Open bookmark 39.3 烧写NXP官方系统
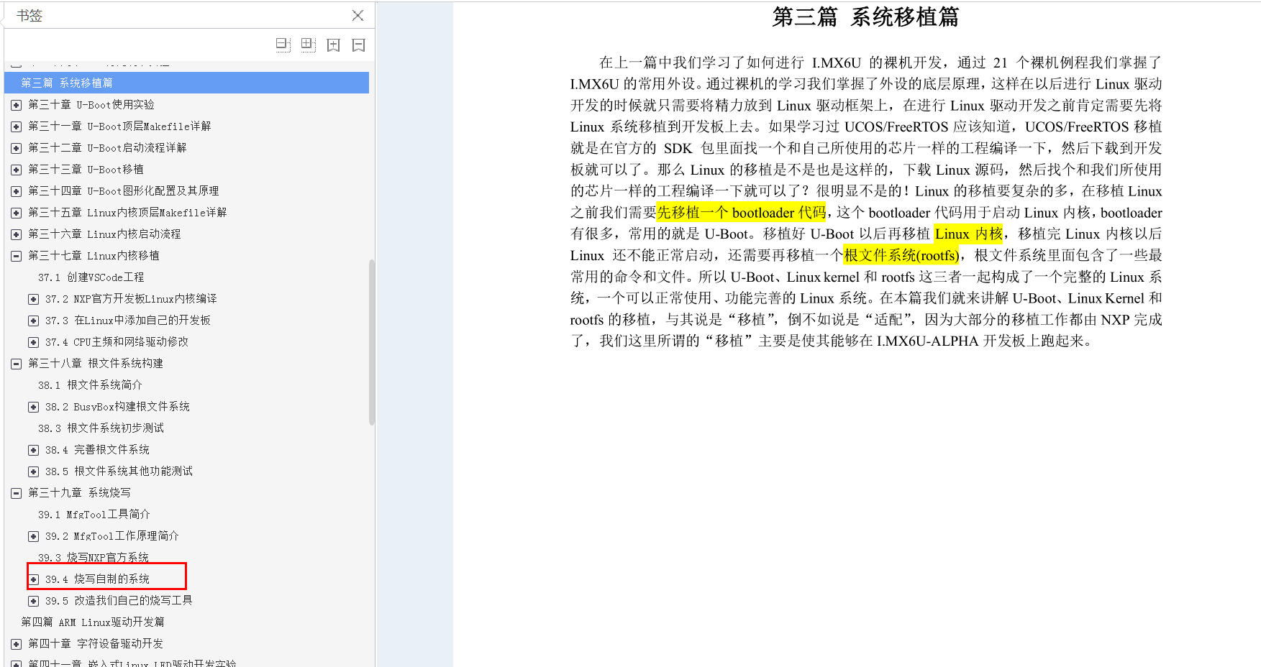 tap(94, 557)
